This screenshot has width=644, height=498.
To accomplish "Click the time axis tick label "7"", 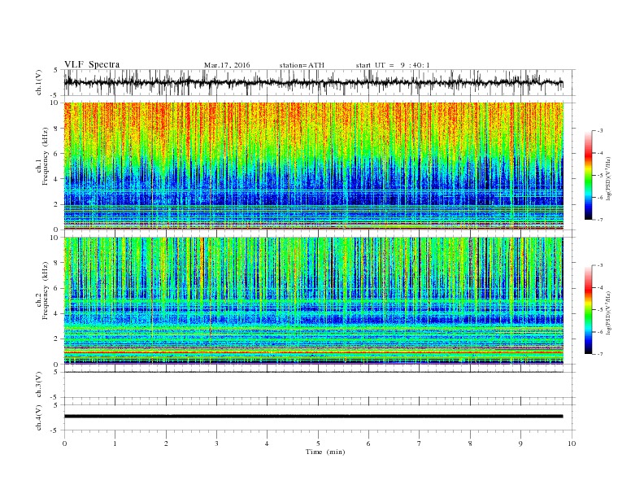I will (x=420, y=443).
